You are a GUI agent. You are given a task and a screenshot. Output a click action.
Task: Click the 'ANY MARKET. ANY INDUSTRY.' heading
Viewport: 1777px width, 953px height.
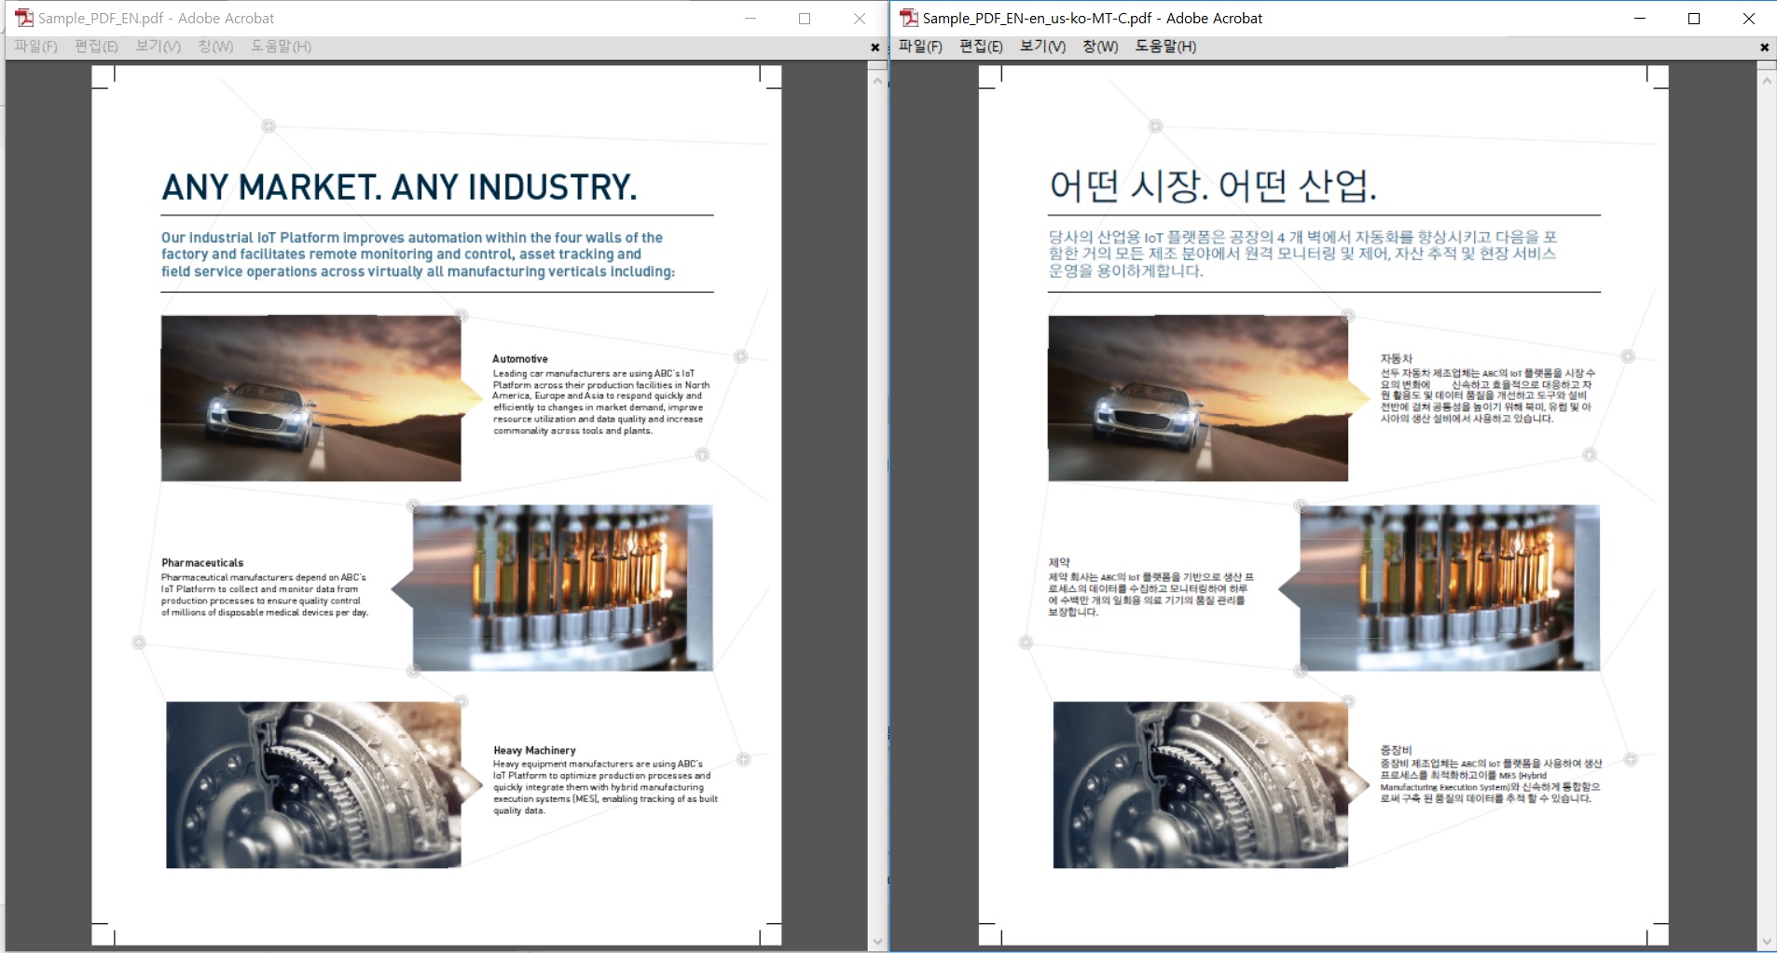pyautogui.click(x=399, y=187)
